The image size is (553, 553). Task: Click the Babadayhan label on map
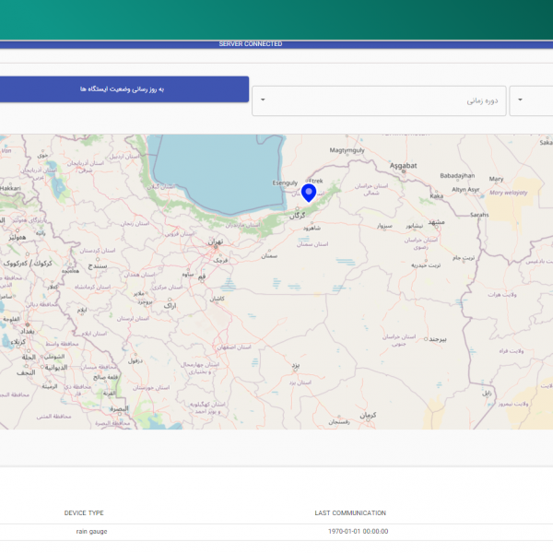(x=456, y=175)
